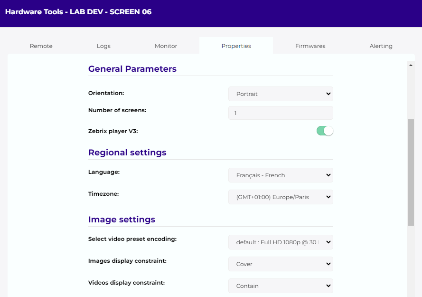Click the Image settings heading

pyautogui.click(x=122, y=220)
